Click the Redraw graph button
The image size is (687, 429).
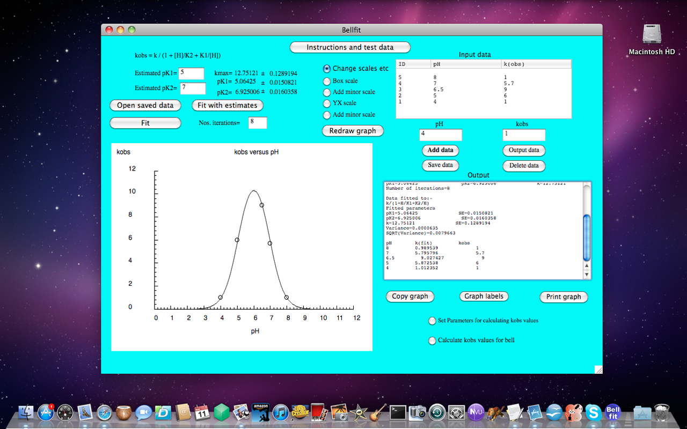tap(353, 131)
